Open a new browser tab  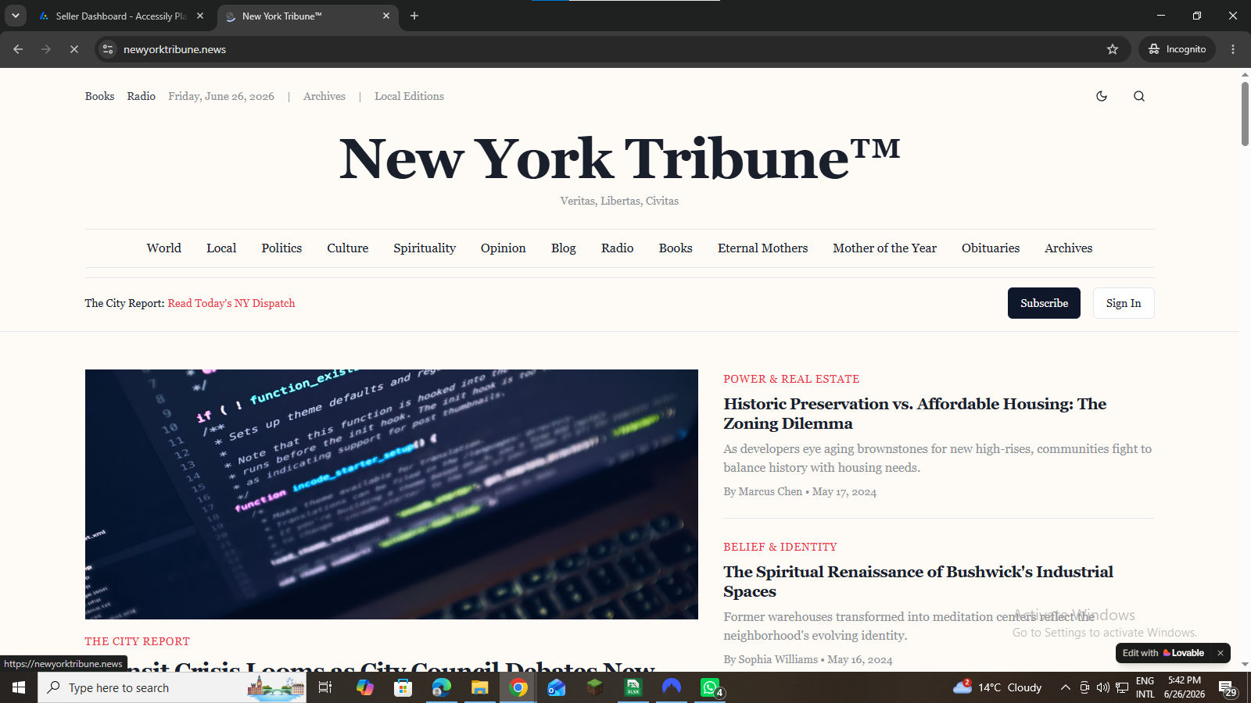click(x=414, y=16)
